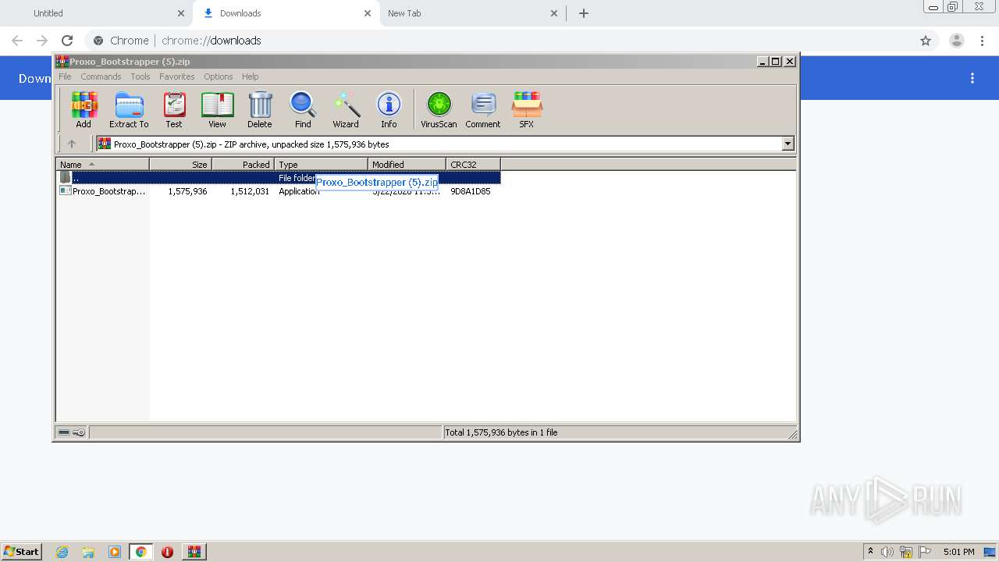Screen dimensions: 999x562
Task: Click the file size 1,575,936 cell
Action: coord(187,191)
